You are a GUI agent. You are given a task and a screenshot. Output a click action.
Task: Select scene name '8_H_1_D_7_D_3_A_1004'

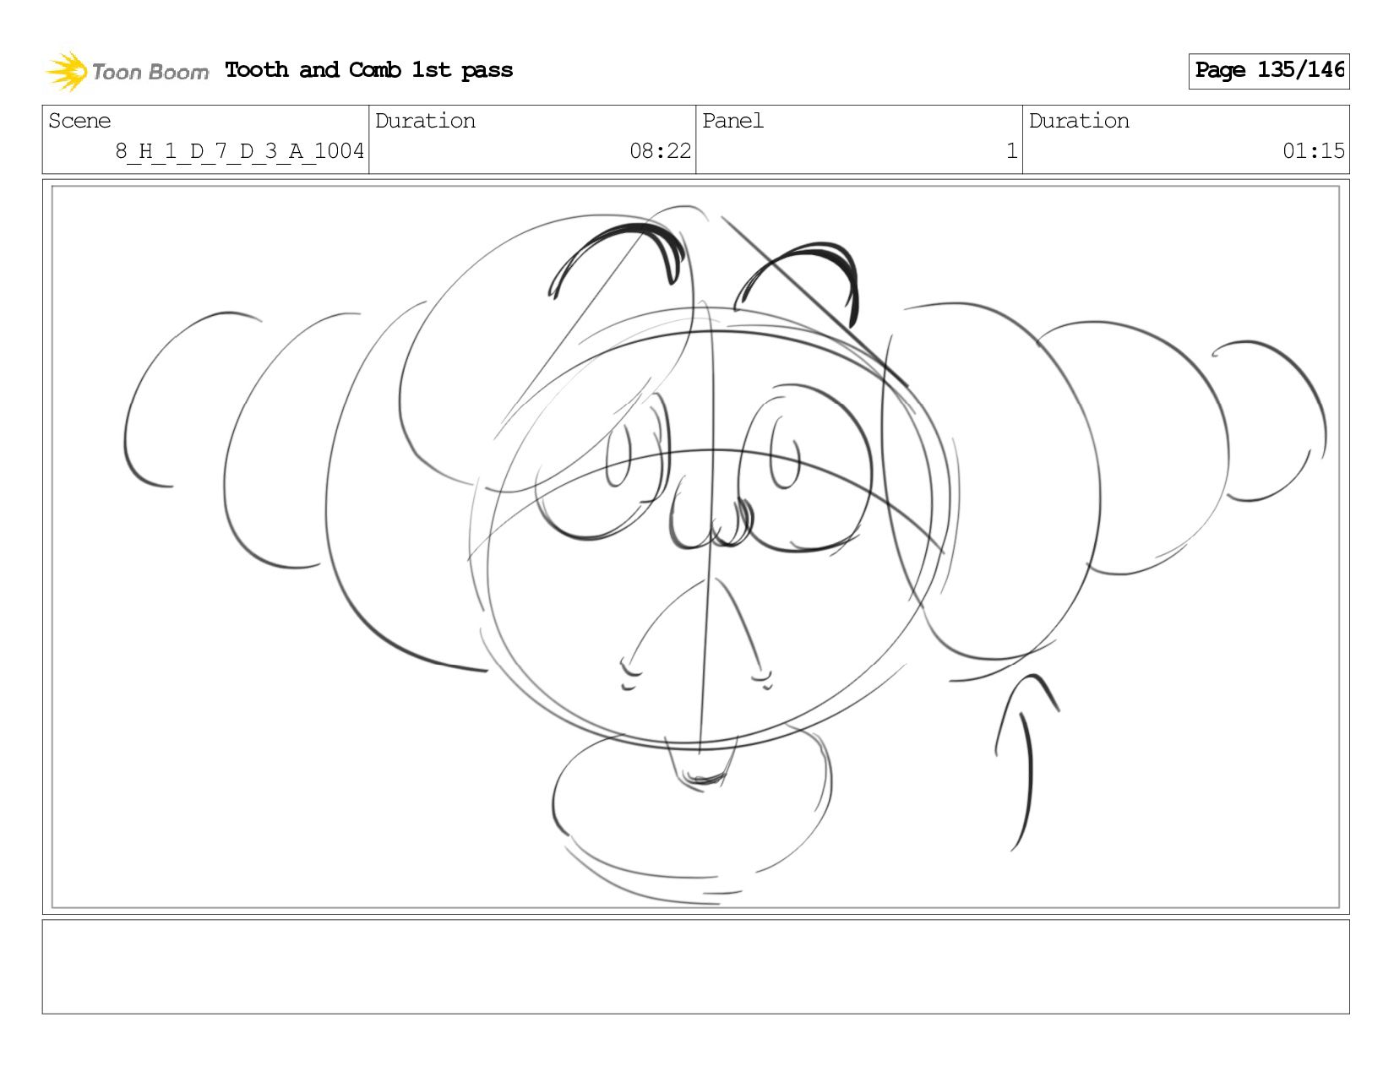pos(240,151)
